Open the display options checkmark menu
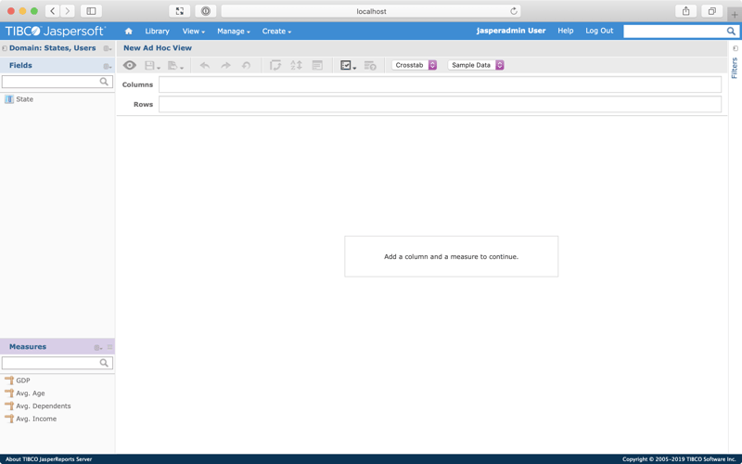Screen dimensions: 742x464 tap(349, 65)
